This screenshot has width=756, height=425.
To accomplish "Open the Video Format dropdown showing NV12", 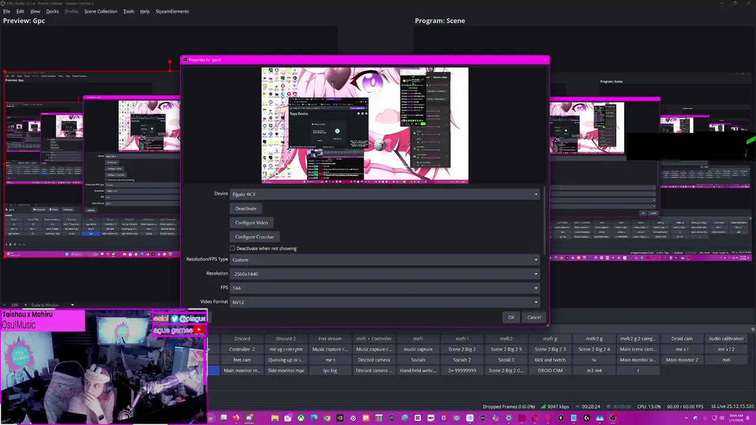I will pyautogui.click(x=384, y=302).
